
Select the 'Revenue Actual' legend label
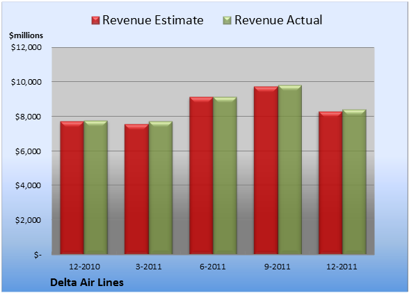coord(278,20)
